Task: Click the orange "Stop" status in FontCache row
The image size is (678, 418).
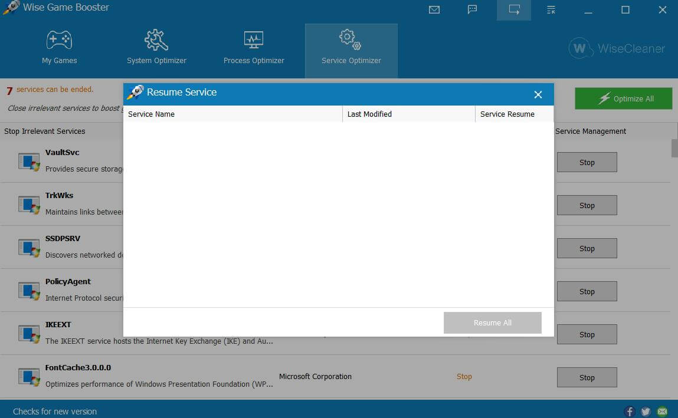Action: coord(464,377)
